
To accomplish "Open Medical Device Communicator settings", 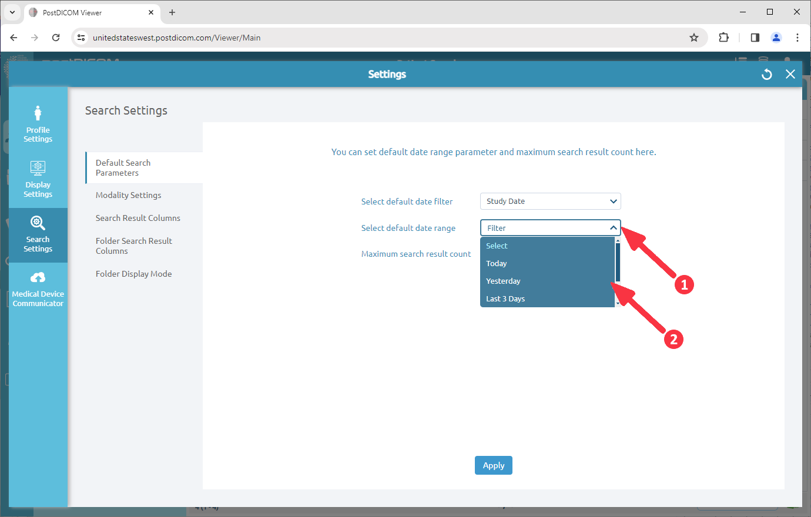I will click(x=38, y=288).
